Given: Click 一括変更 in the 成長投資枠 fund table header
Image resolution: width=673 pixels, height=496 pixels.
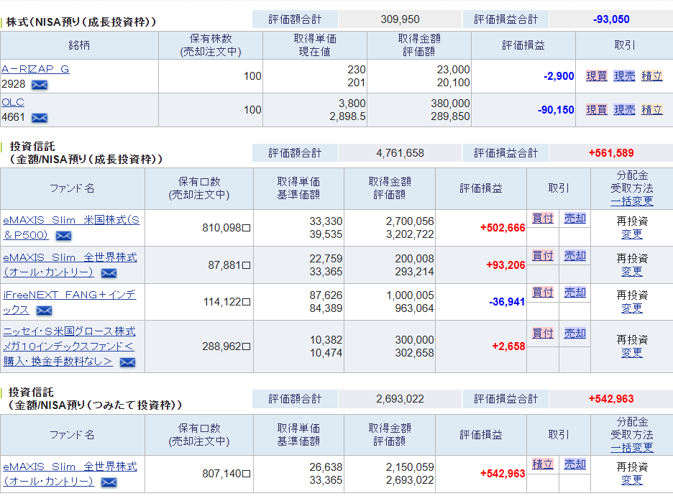Looking at the screenshot, I should (632, 201).
